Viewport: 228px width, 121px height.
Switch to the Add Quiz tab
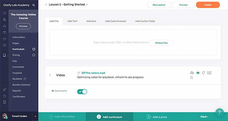pos(91,21)
